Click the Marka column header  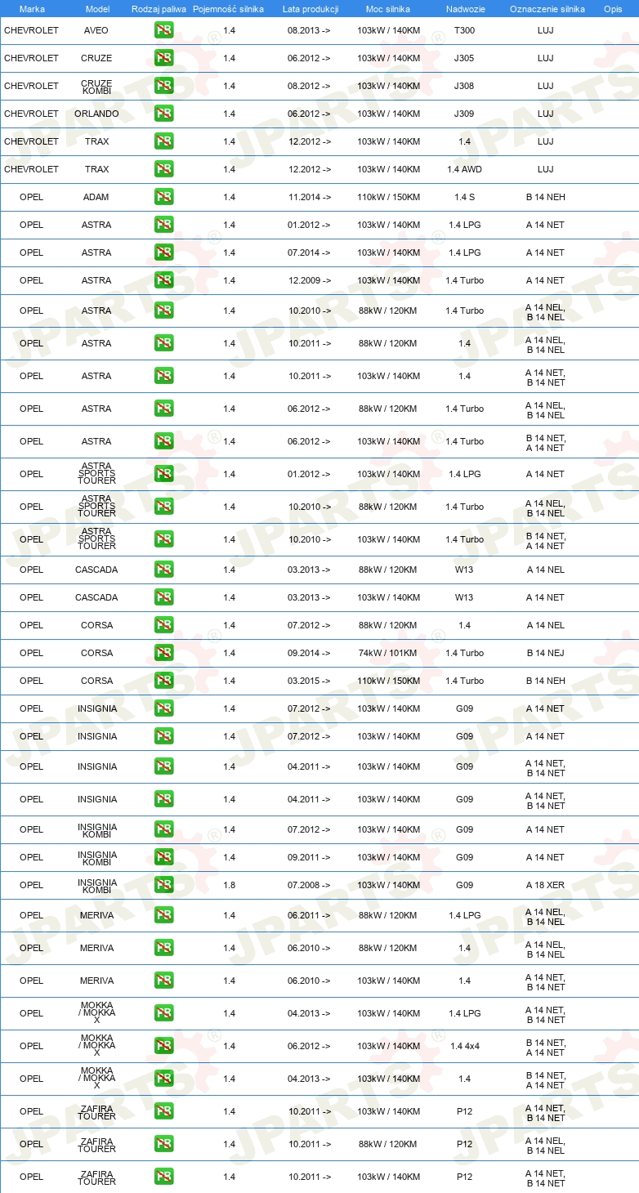(32, 9)
